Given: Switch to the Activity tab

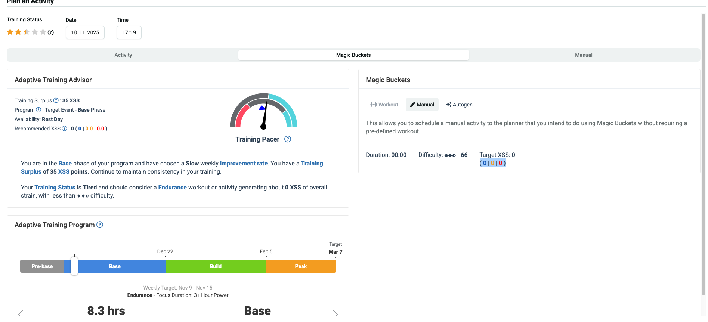Looking at the screenshot, I should (123, 55).
